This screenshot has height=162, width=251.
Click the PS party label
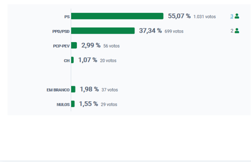67,17
